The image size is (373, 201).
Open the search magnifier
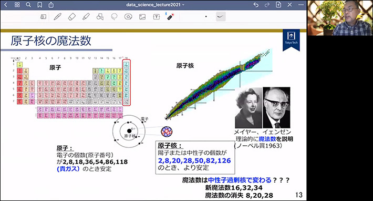28,5
